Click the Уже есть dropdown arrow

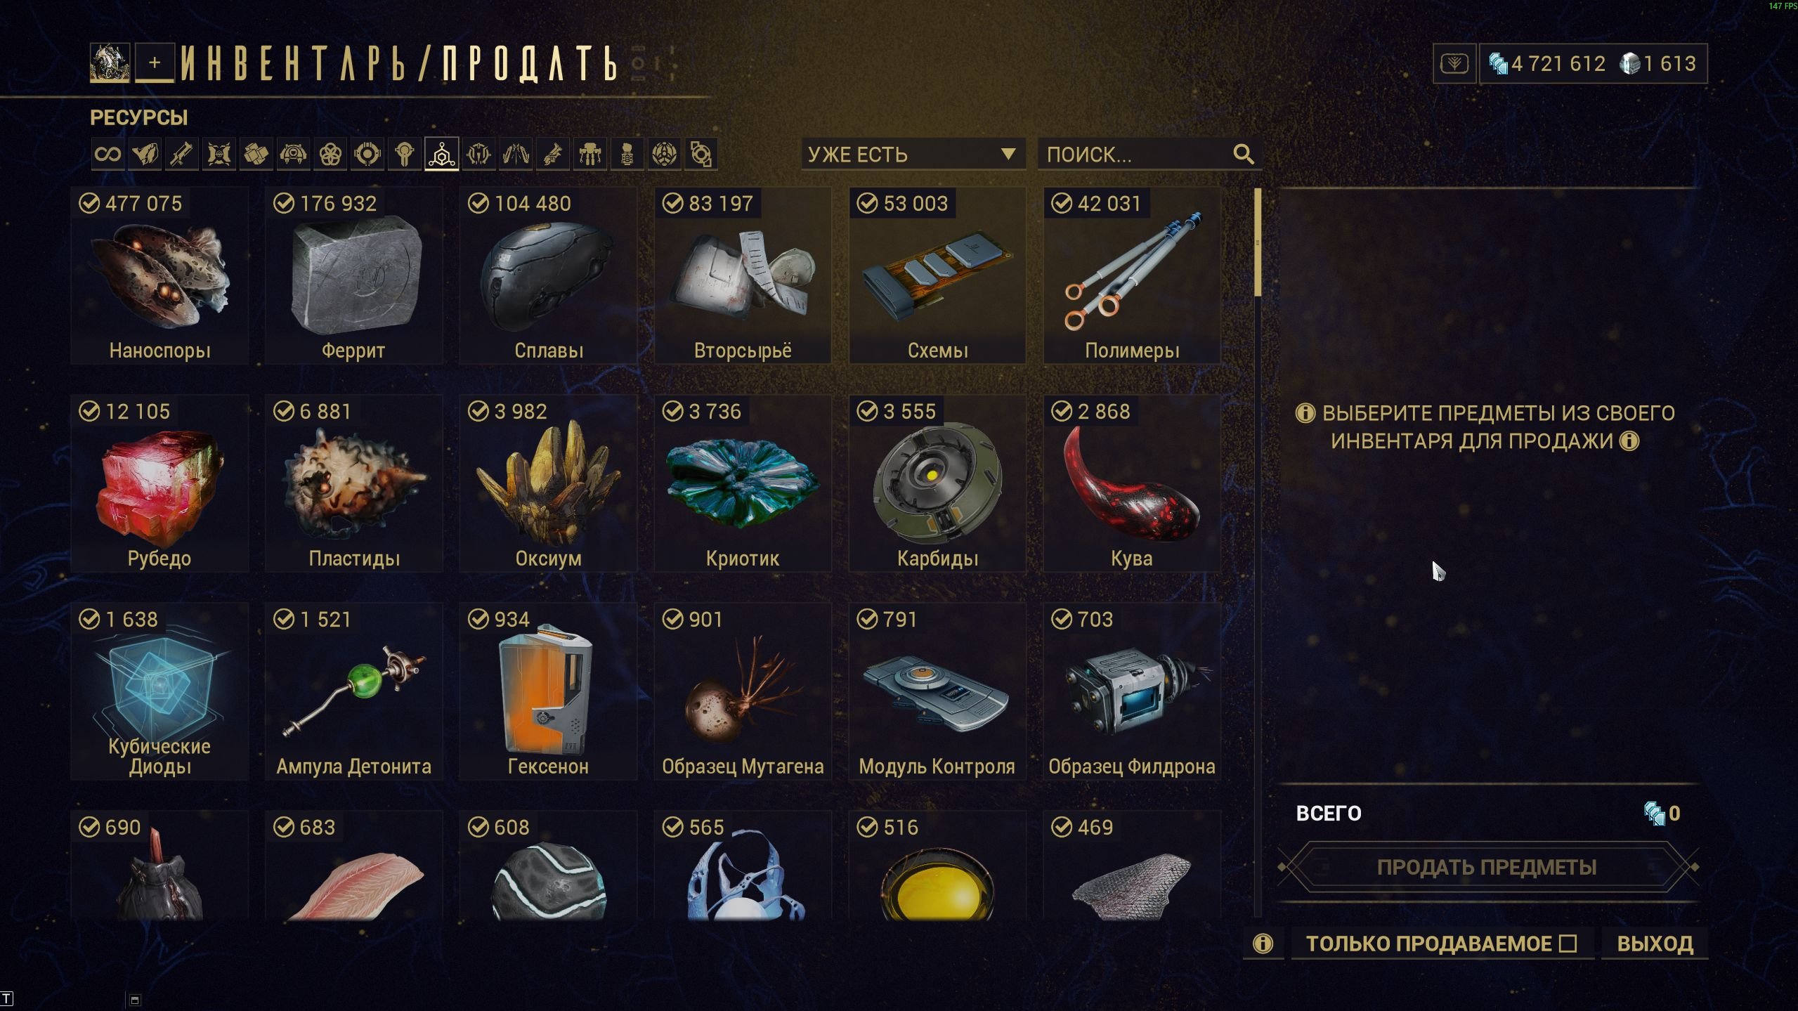pos(1008,154)
